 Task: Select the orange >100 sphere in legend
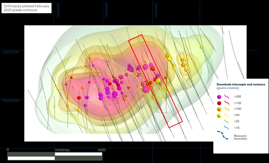coord(219,109)
